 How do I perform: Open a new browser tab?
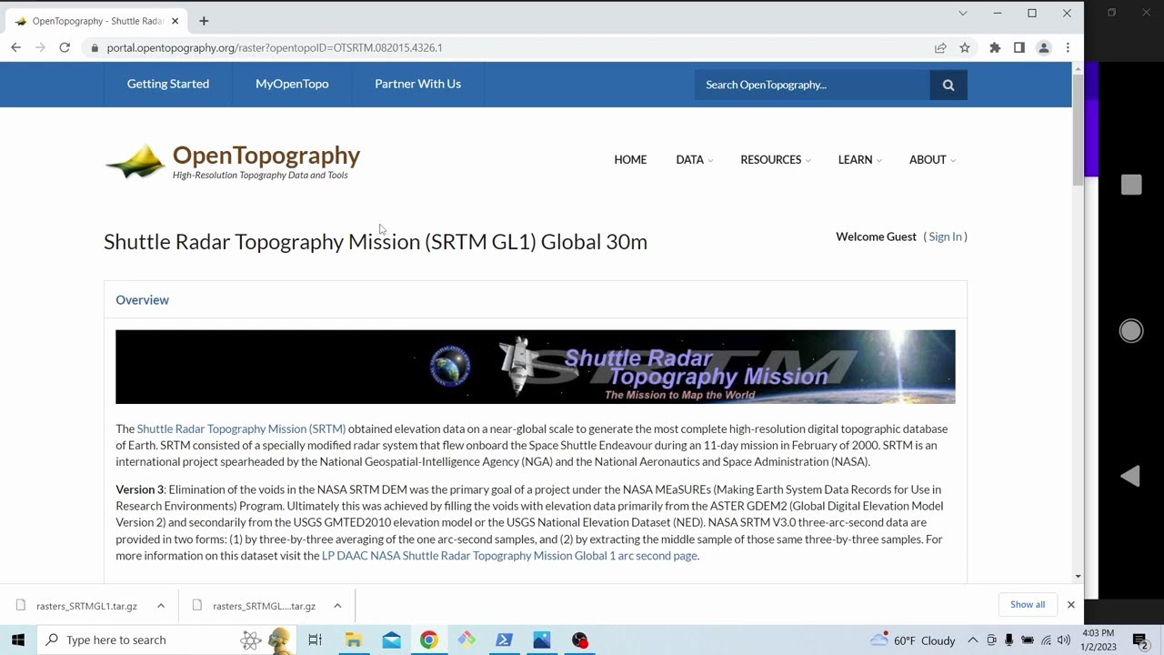tap(204, 21)
